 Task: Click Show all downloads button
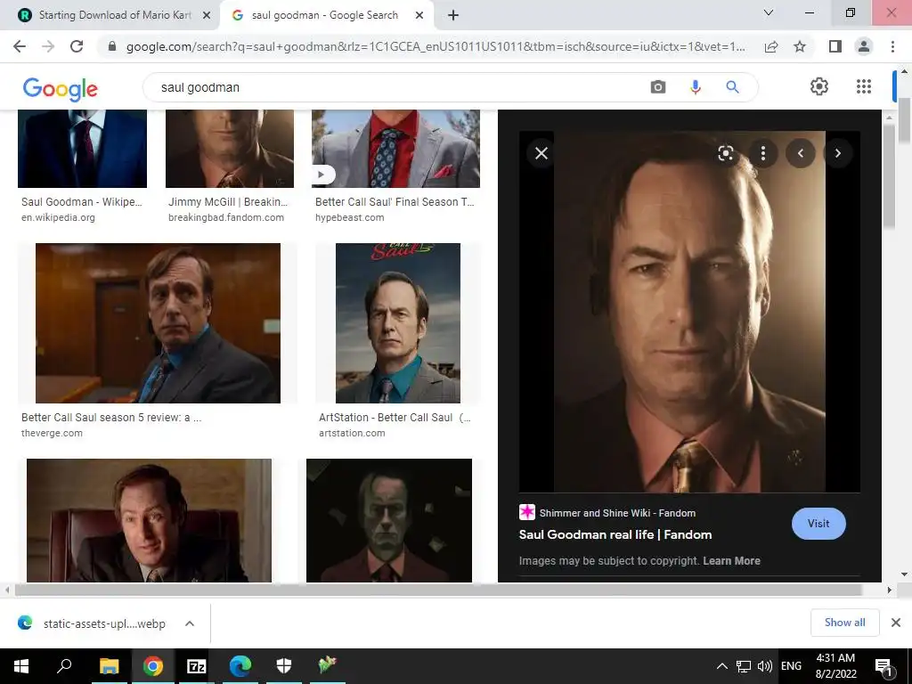pyautogui.click(x=844, y=623)
